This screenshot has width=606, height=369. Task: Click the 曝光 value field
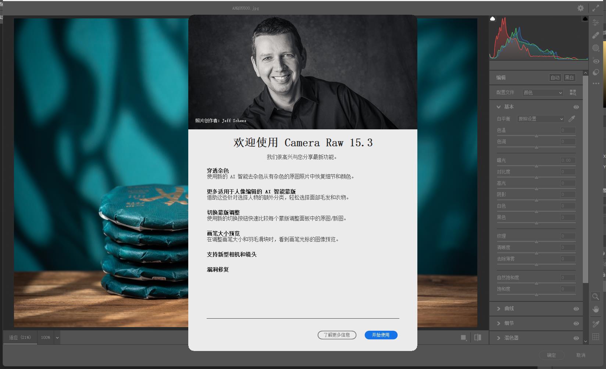(x=568, y=160)
